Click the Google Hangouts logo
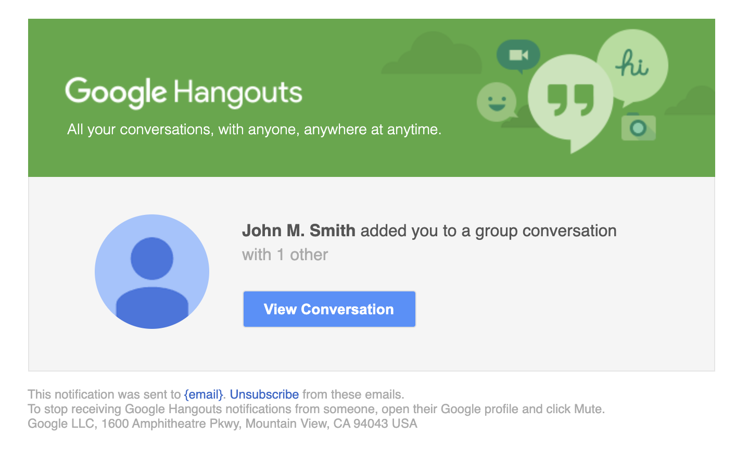Image resolution: width=736 pixels, height=460 pixels. 183,90
